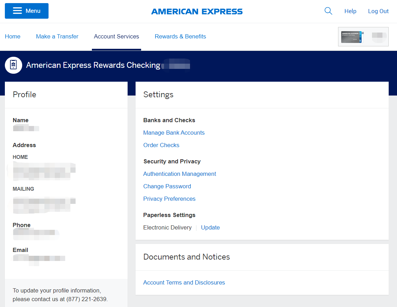Click the Phone label
The height and width of the screenshot is (307, 397).
(21, 225)
